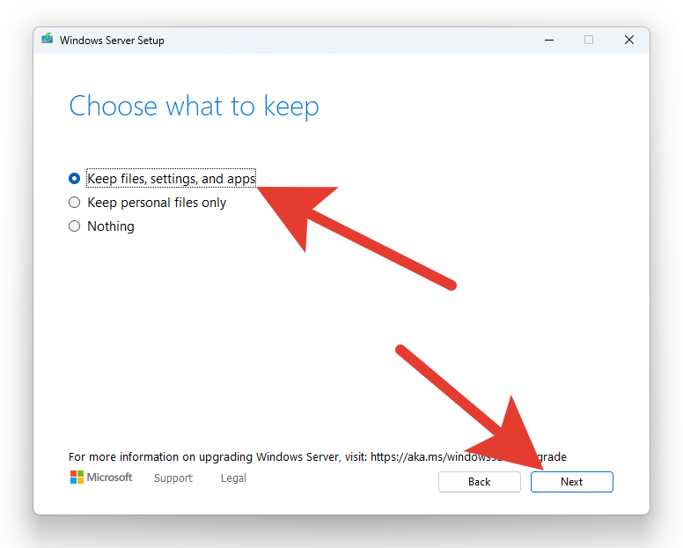The image size is (683, 548).
Task: Open the Legal link
Action: (233, 478)
